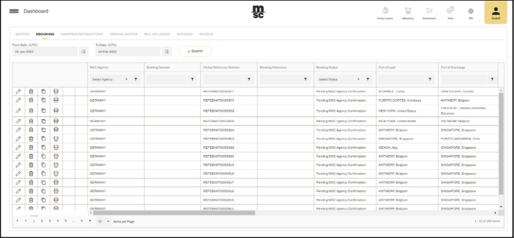Edit the first booking row with pencil
Screen dimensions: 514x238
click(18, 91)
